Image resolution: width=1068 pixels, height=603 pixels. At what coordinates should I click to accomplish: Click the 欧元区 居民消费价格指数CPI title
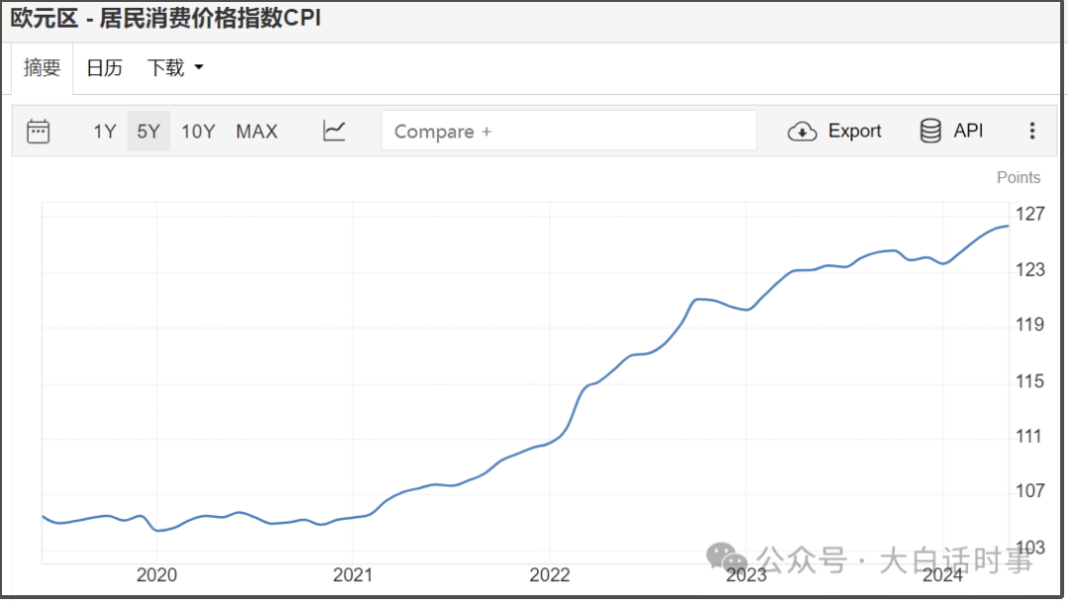point(166,19)
